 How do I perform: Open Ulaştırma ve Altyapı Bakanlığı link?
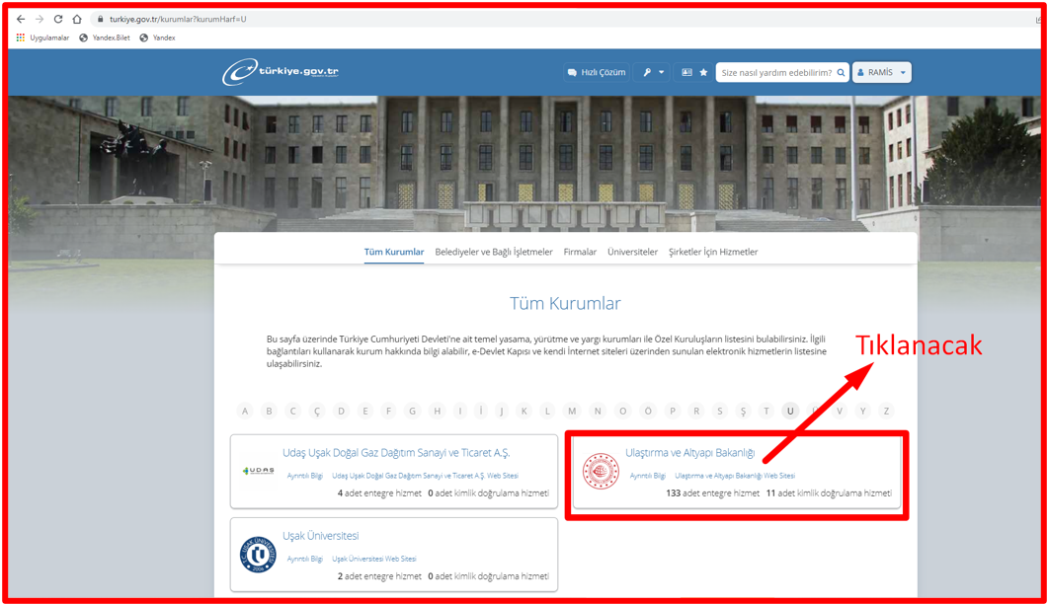[689, 452]
